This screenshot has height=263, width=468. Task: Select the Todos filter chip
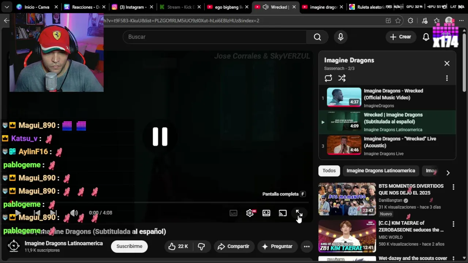329,171
